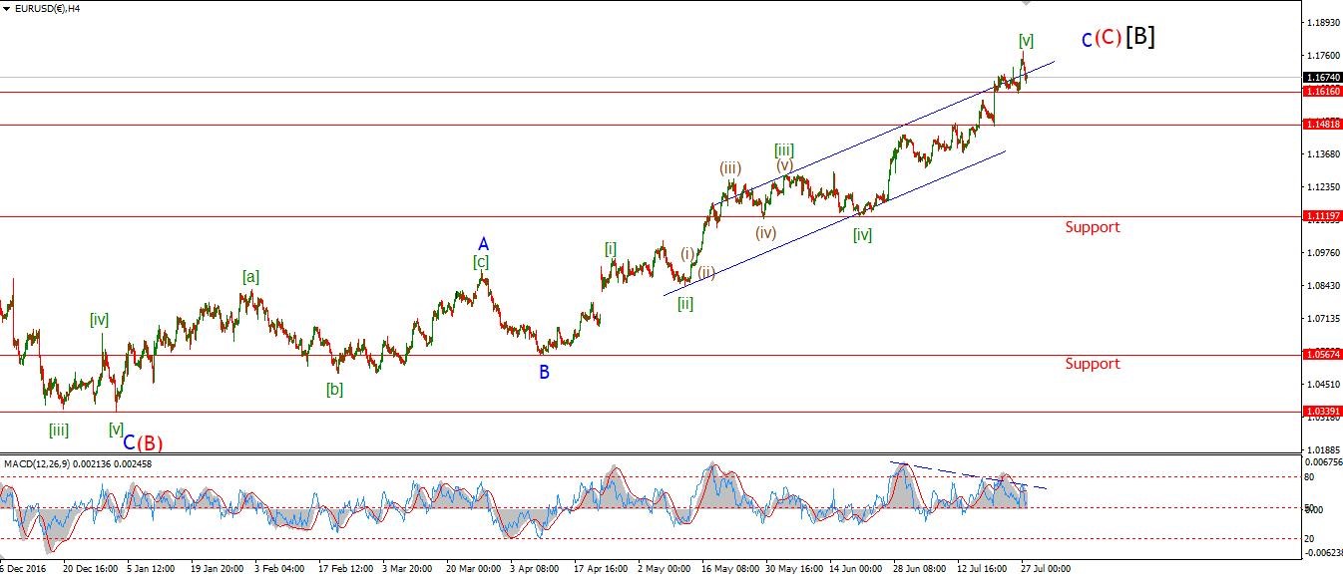Click the blue wave A label

pyautogui.click(x=483, y=244)
